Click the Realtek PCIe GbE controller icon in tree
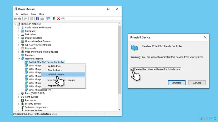The height and width of the screenshot is (122, 218). 26,62
